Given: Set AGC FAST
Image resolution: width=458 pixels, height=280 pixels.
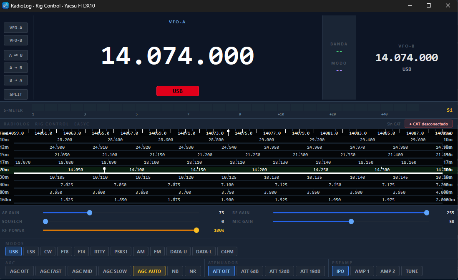Looking at the screenshot, I should [x=50, y=271].
